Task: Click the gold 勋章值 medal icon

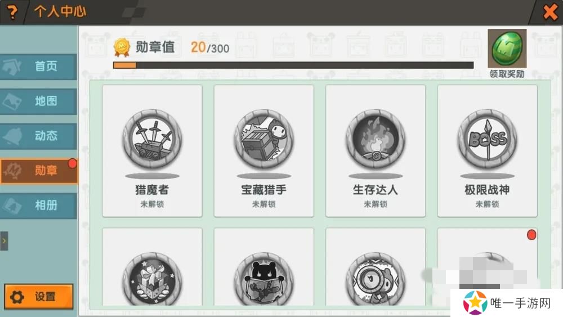Action: click(122, 47)
